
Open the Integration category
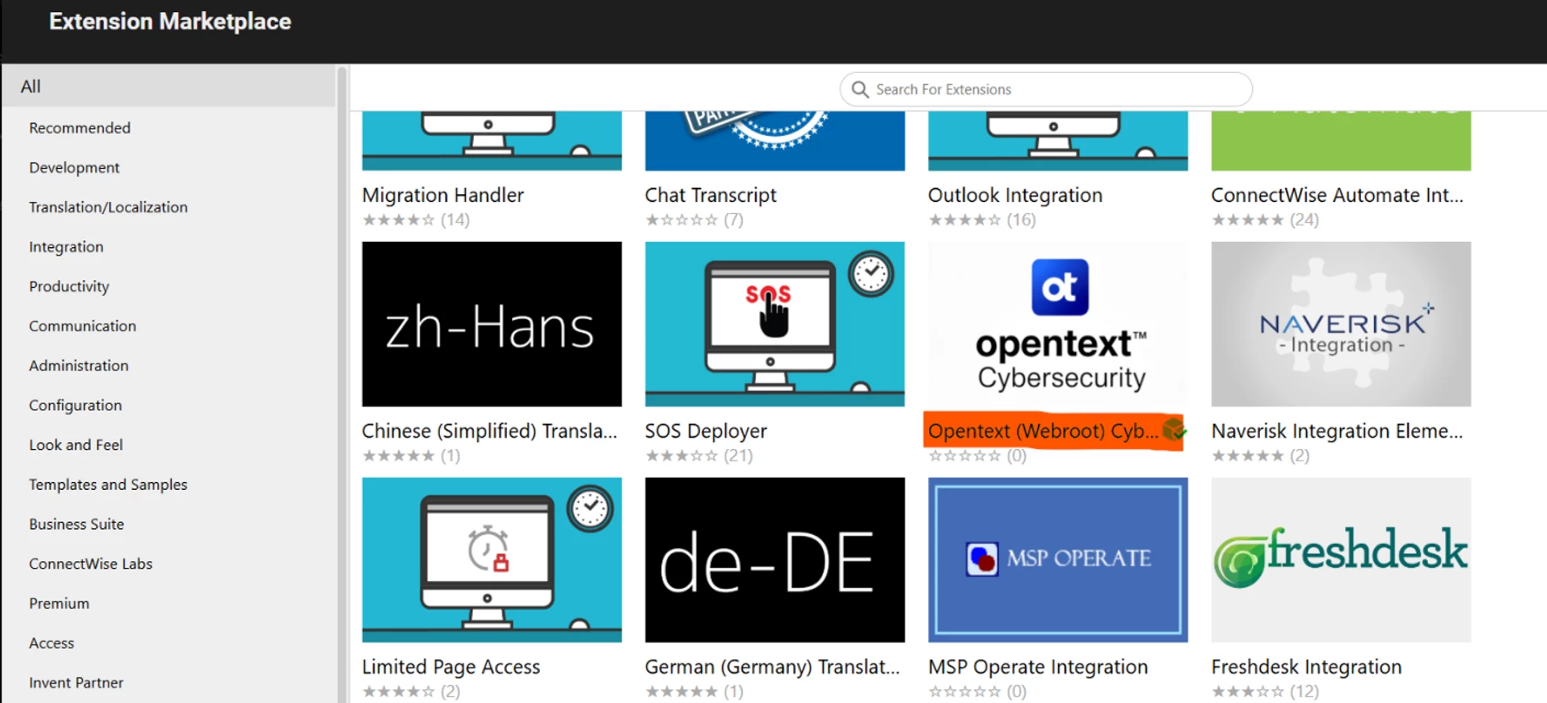tap(66, 247)
